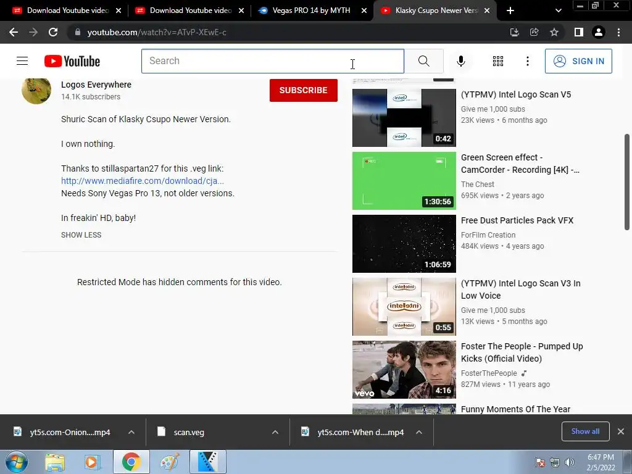
Task: Reload the current page
Action: 53,32
